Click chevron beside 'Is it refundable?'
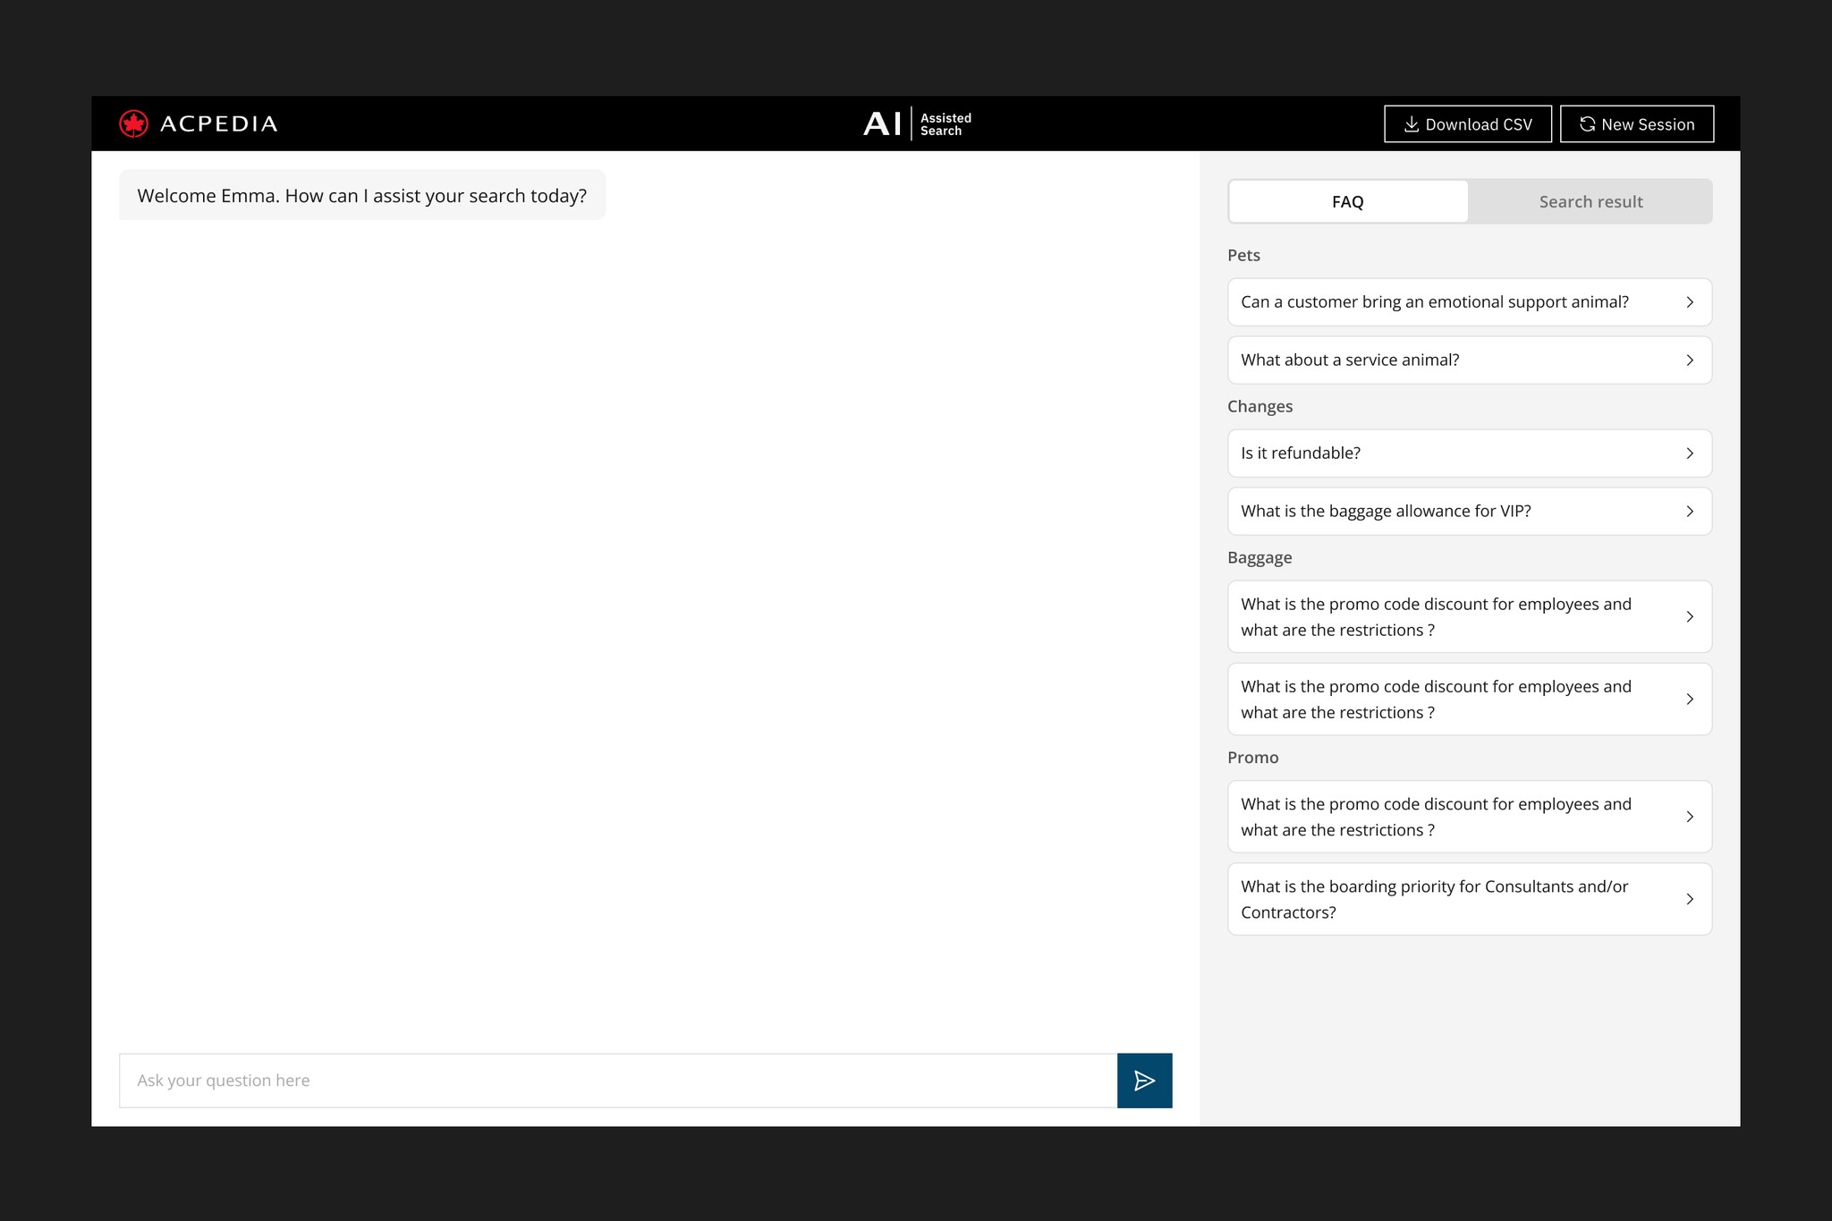The image size is (1832, 1221). [x=1689, y=454]
